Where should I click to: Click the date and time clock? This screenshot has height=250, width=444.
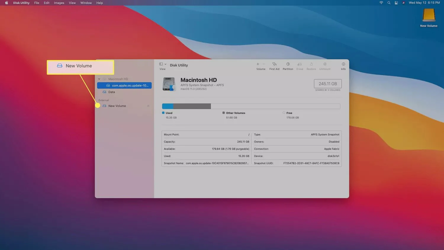[424, 3]
